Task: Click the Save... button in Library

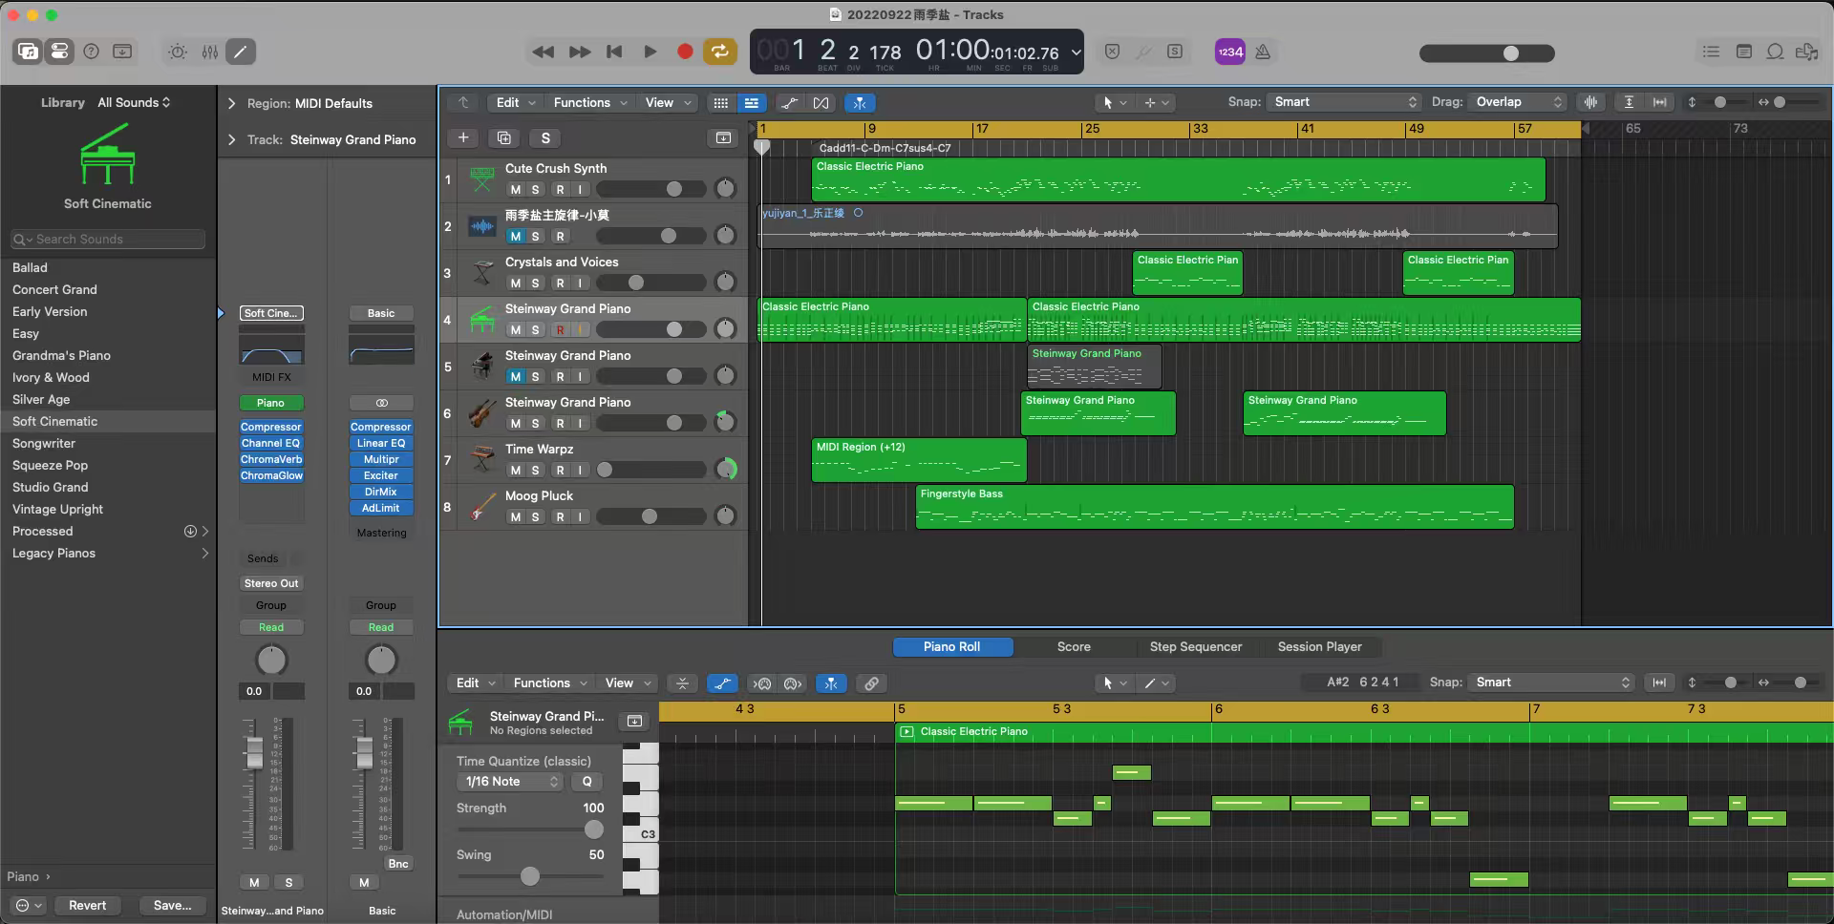Action: coord(172,905)
